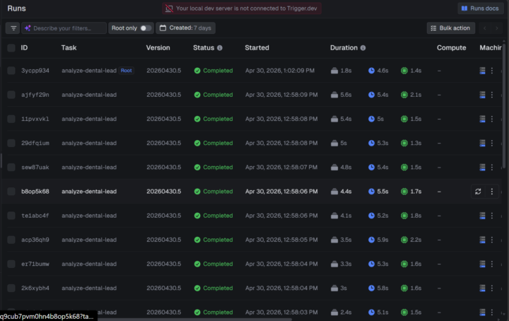Click the replay icon on b8op5k68 row
The image size is (509, 321).
pyautogui.click(x=478, y=192)
